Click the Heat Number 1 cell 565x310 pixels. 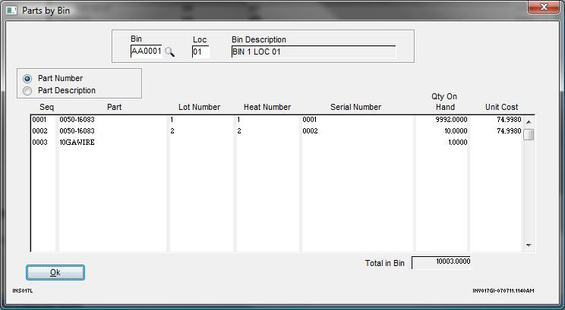pos(238,120)
